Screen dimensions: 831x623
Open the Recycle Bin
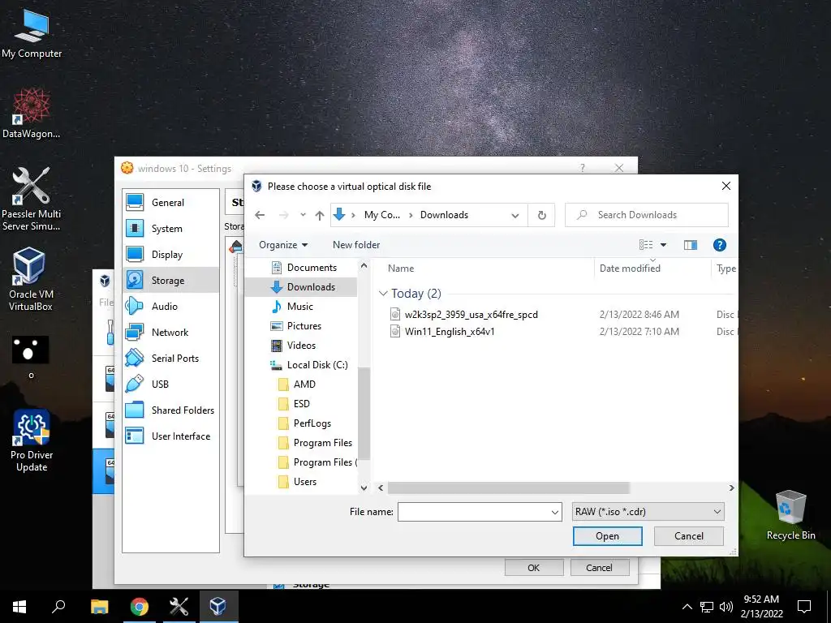(790, 515)
